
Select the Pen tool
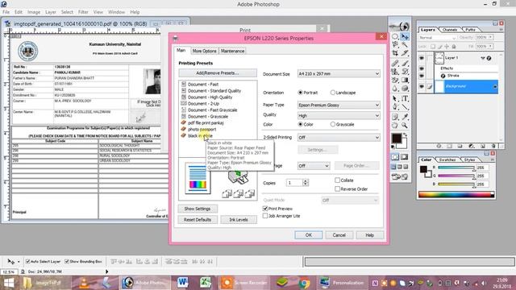pyautogui.click(x=395, y=106)
